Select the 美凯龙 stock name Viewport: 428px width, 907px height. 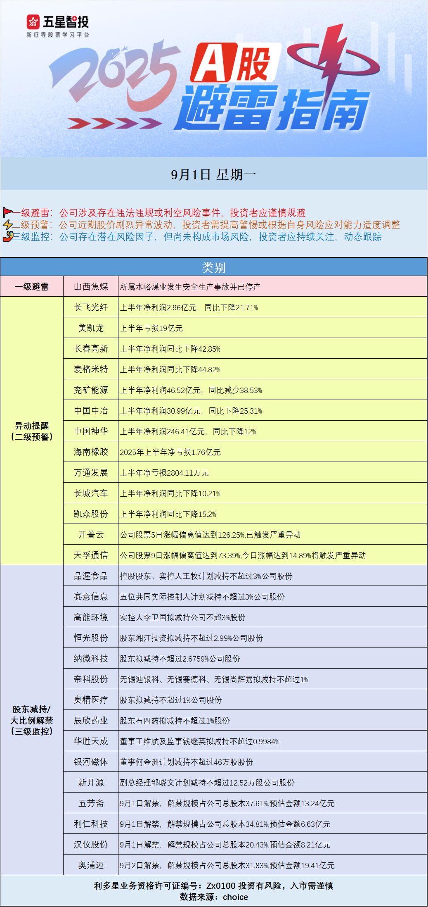91,328
